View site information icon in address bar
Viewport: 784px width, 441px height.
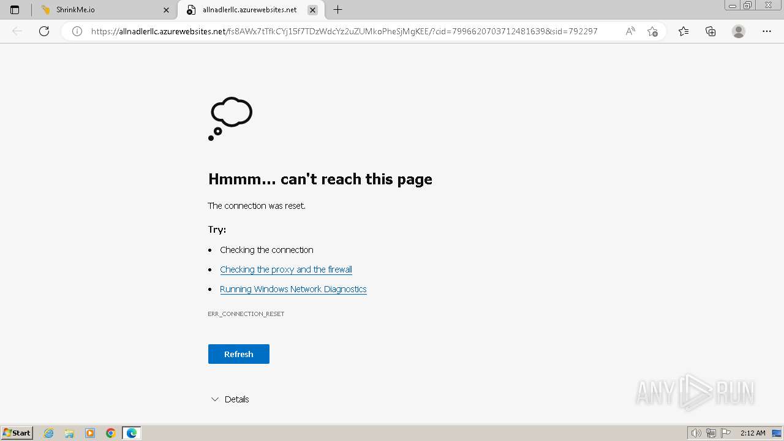(x=77, y=31)
